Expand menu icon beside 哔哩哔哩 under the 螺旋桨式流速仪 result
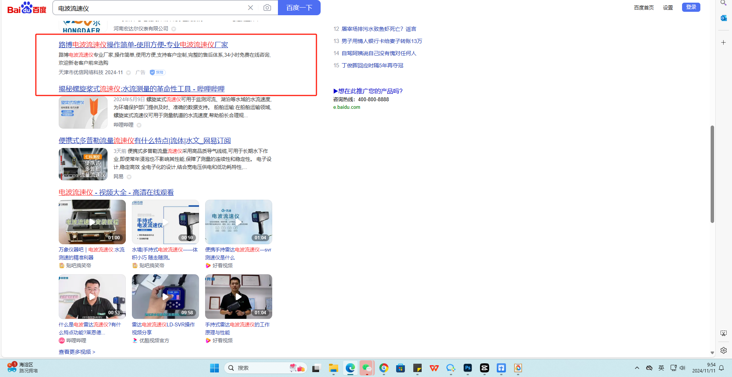This screenshot has width=732, height=377. [139, 125]
